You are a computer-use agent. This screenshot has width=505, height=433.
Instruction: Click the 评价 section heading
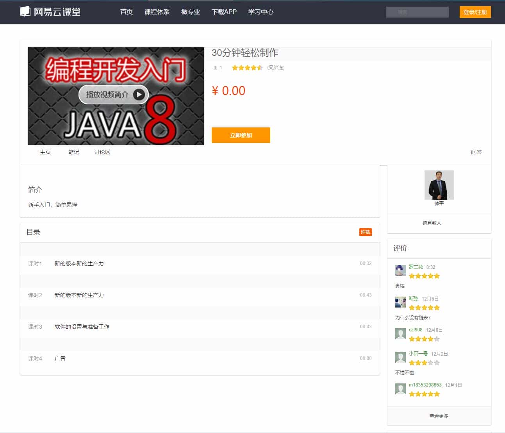click(400, 248)
